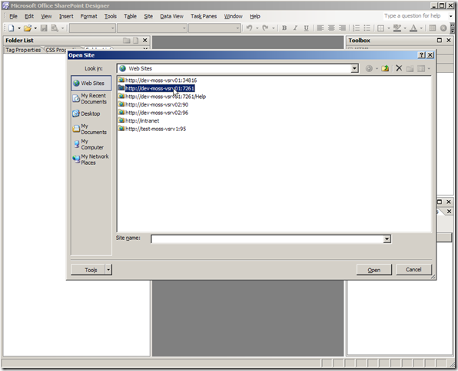Toggle Align Left in toolbar
The image size is (458, 371).
coord(320,28)
